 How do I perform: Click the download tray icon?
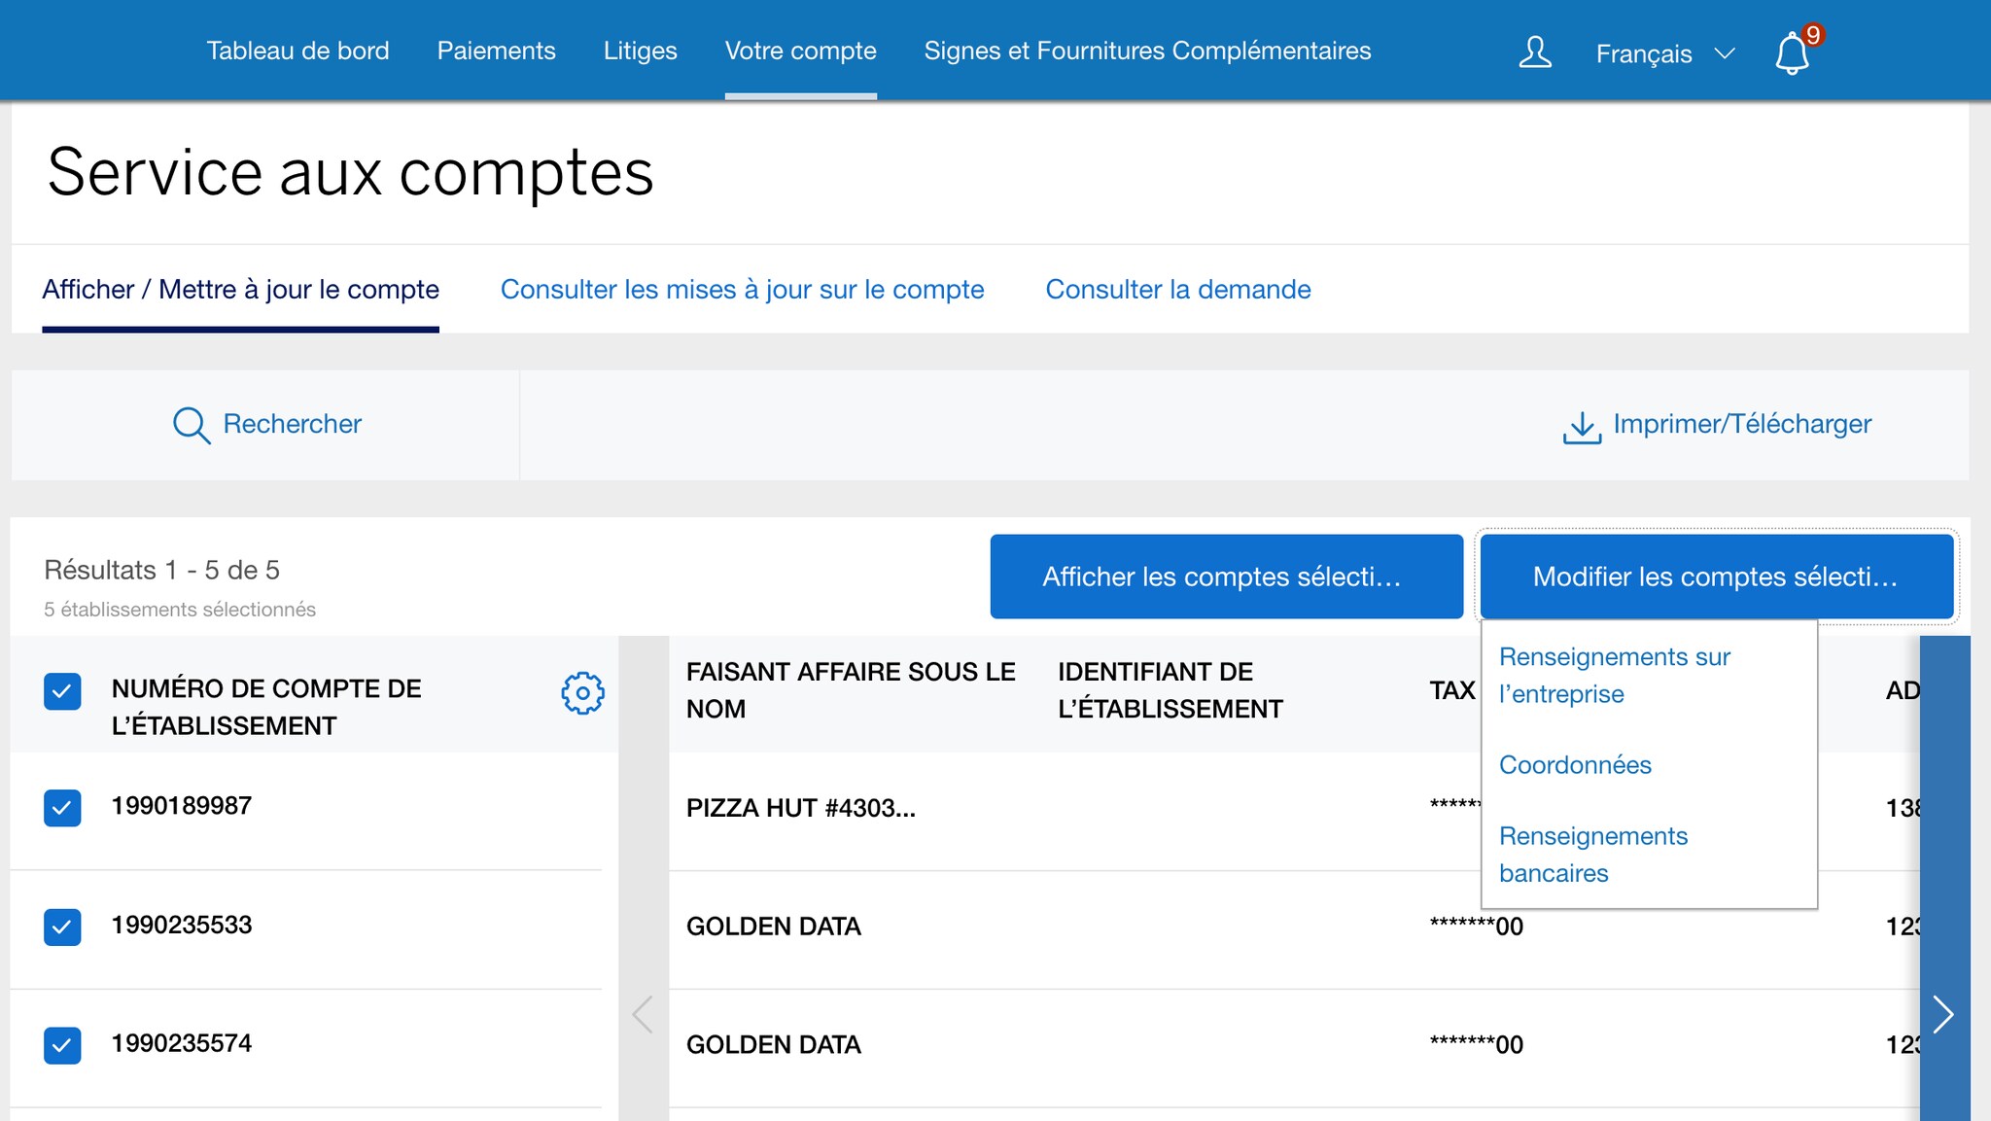coord(1582,427)
